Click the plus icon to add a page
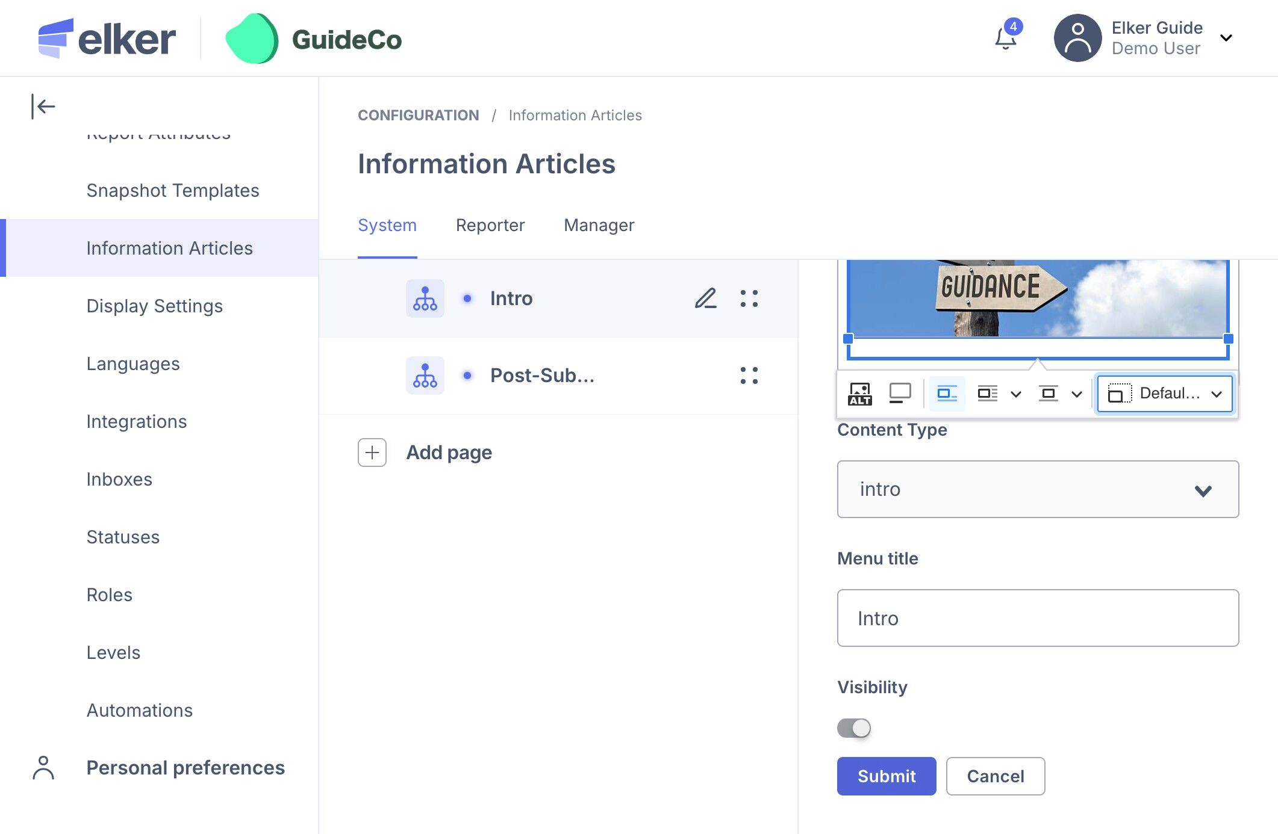 click(x=372, y=453)
